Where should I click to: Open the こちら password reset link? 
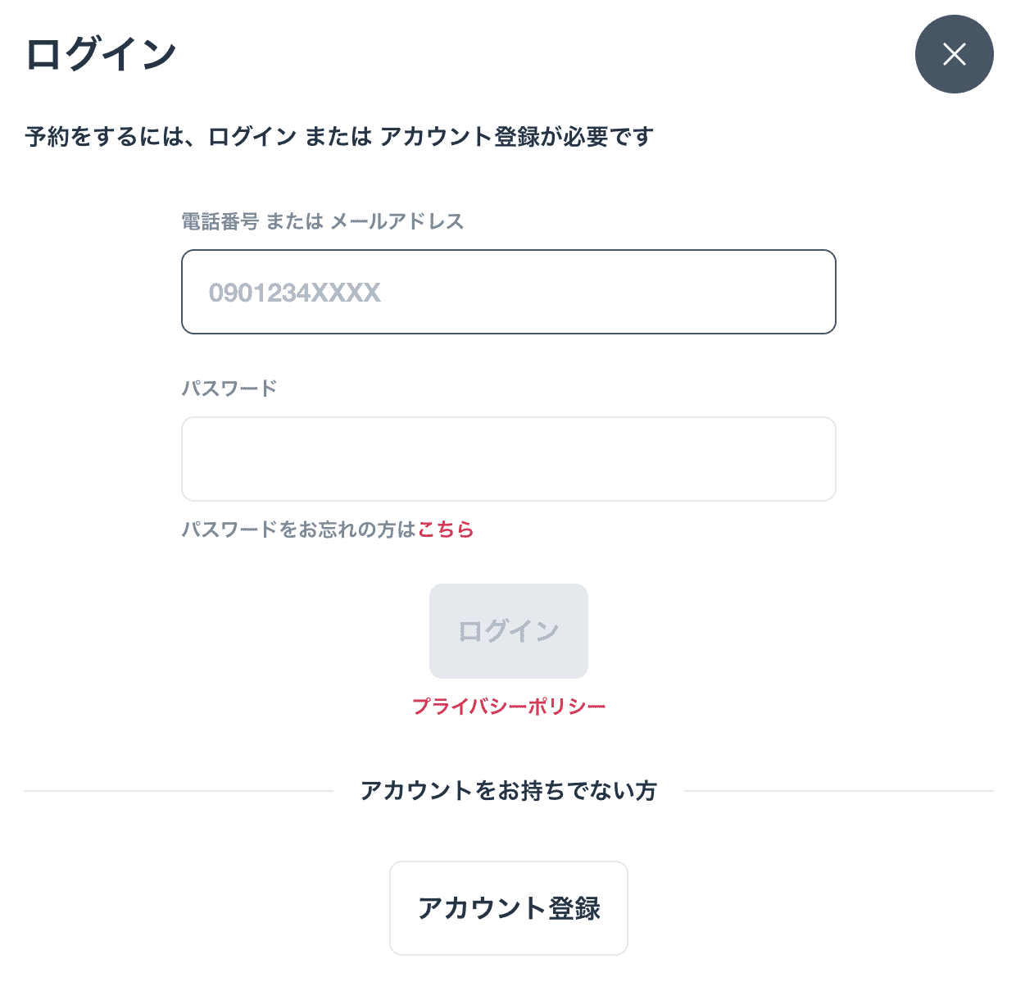click(446, 530)
